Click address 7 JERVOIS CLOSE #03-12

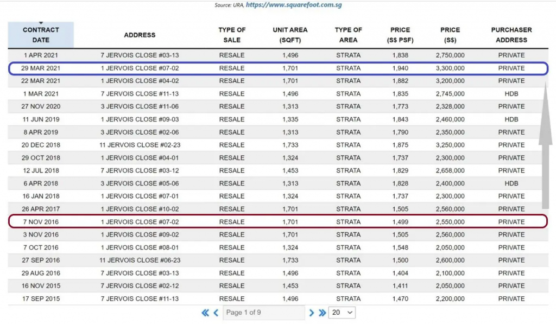click(x=140, y=170)
